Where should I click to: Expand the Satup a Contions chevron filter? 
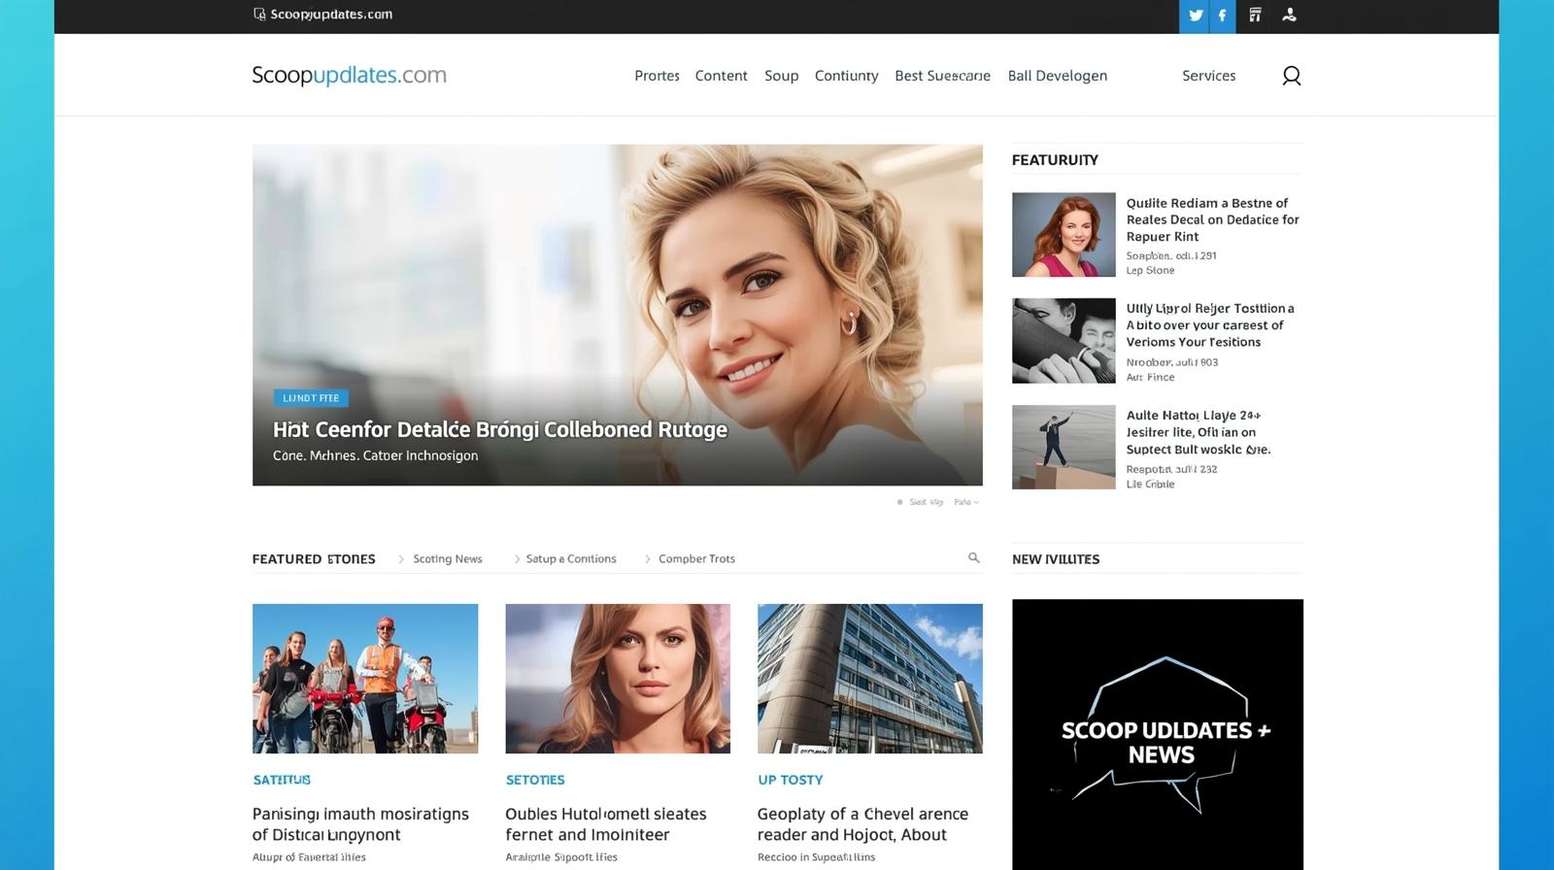coord(517,559)
